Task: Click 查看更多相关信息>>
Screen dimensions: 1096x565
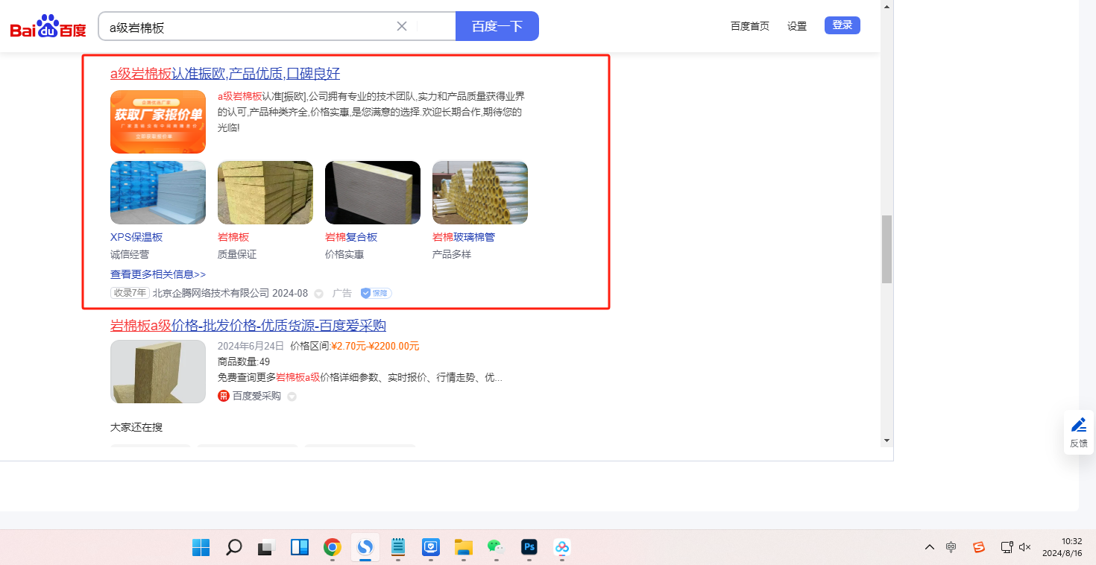Action: tap(158, 274)
